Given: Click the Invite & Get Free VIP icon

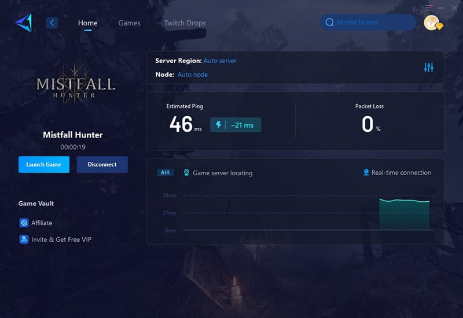Looking at the screenshot, I should pos(24,239).
